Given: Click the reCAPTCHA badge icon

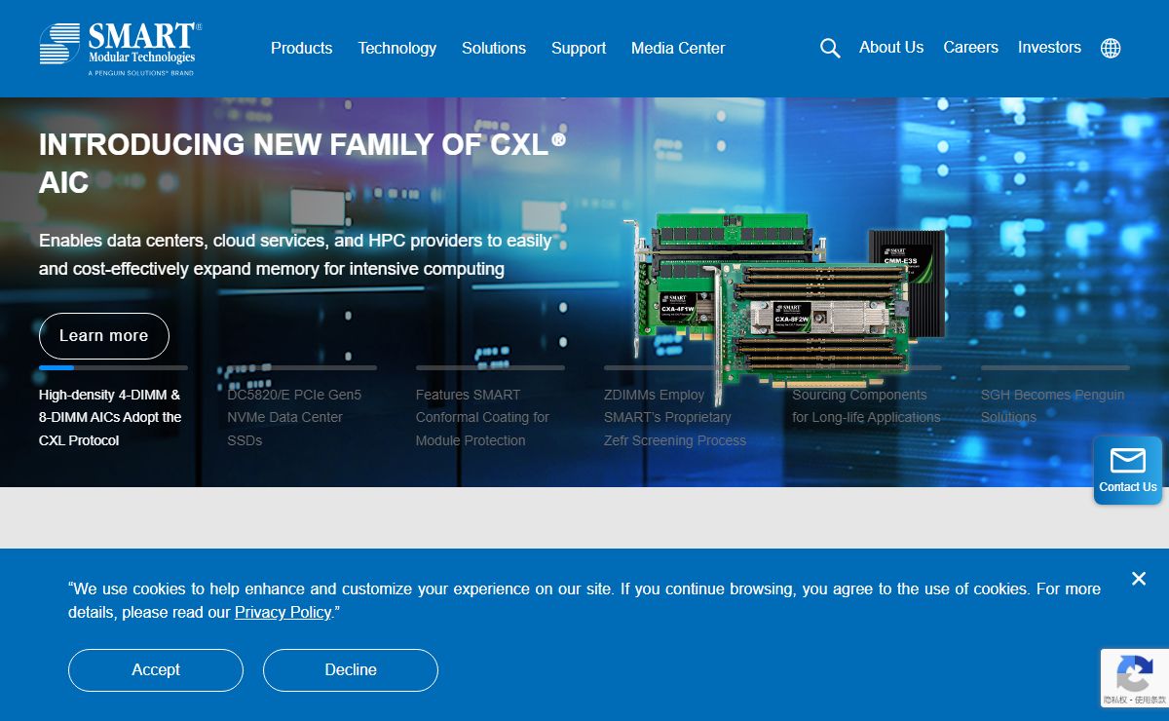Looking at the screenshot, I should [x=1134, y=672].
